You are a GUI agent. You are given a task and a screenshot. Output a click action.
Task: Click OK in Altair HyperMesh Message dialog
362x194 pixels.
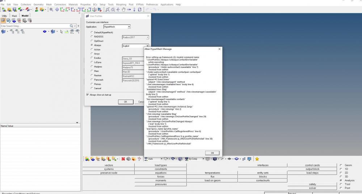212,153
